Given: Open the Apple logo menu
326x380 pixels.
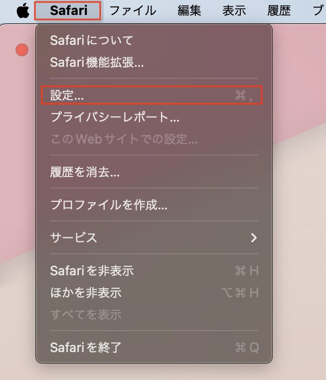Looking at the screenshot, I should point(23,10).
